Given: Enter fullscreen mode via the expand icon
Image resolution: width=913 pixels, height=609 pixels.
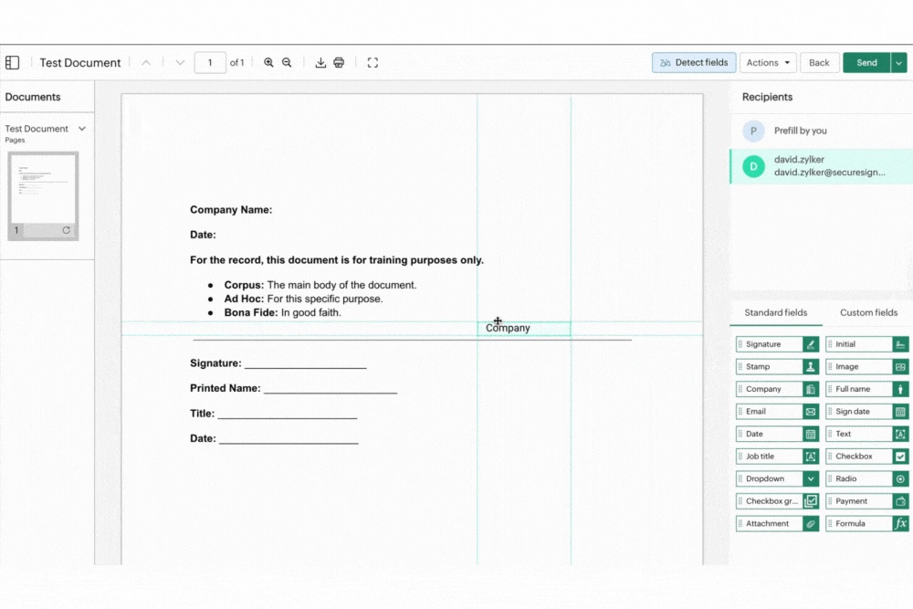Looking at the screenshot, I should [x=373, y=63].
